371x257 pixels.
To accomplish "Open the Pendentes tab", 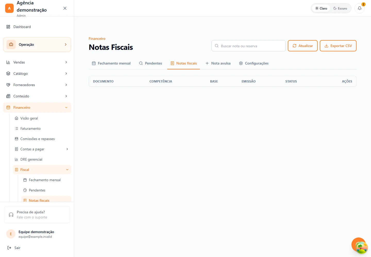I will (150, 63).
